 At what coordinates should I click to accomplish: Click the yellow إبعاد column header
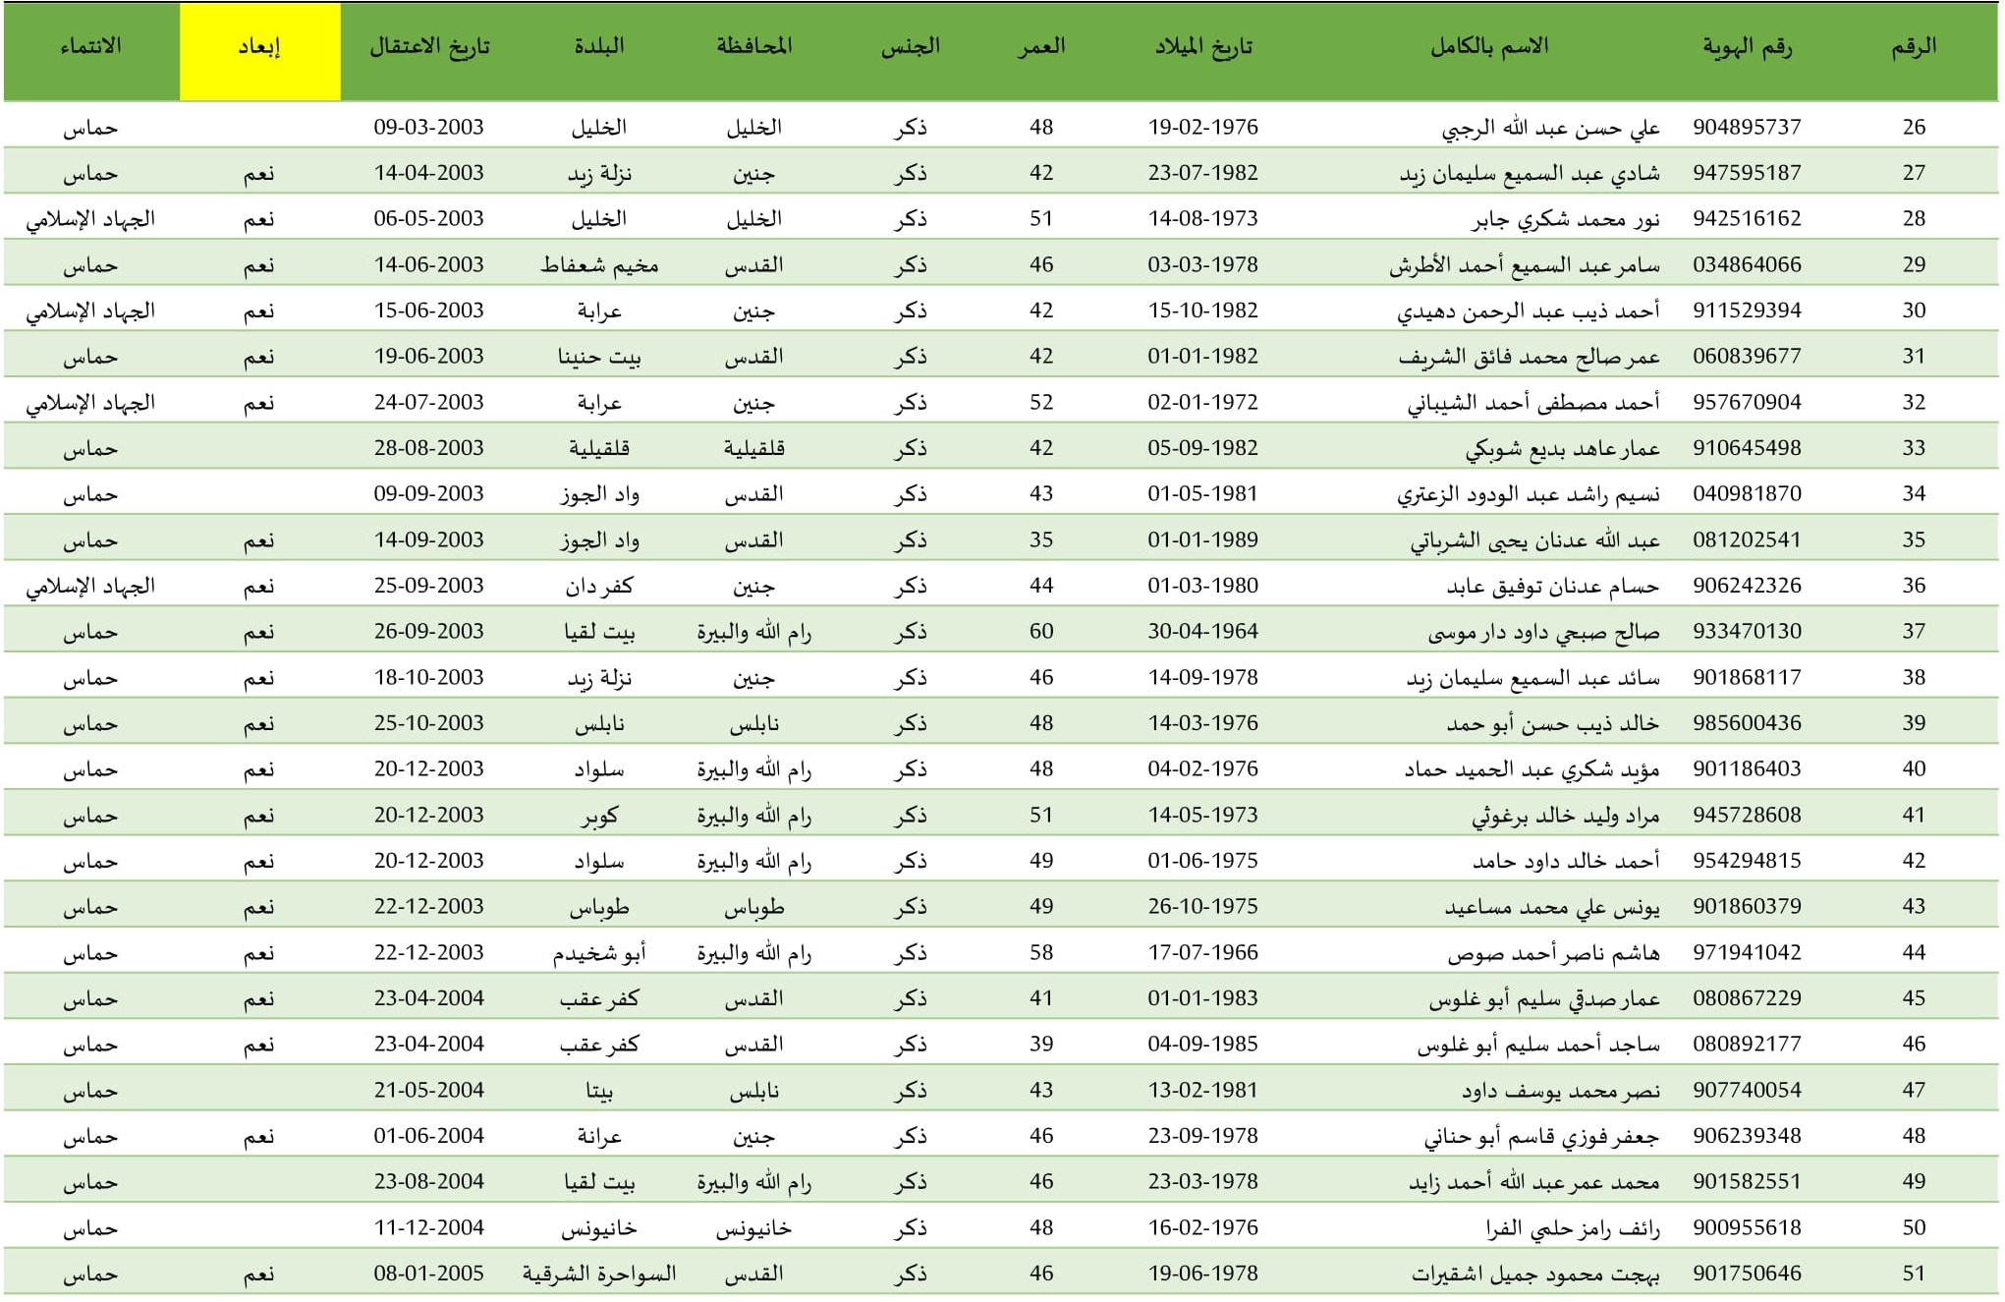[x=259, y=51]
